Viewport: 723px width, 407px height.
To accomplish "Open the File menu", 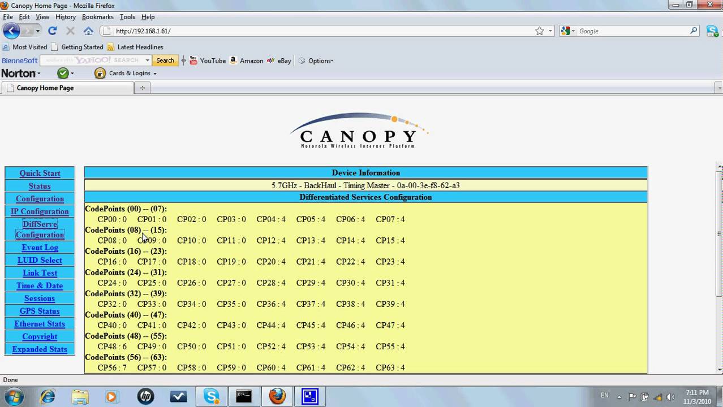I will click(8, 17).
